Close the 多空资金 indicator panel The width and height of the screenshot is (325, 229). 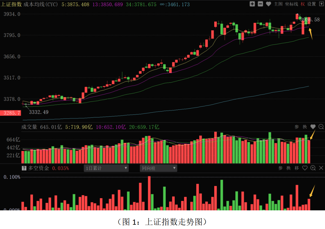[x=321, y=168]
